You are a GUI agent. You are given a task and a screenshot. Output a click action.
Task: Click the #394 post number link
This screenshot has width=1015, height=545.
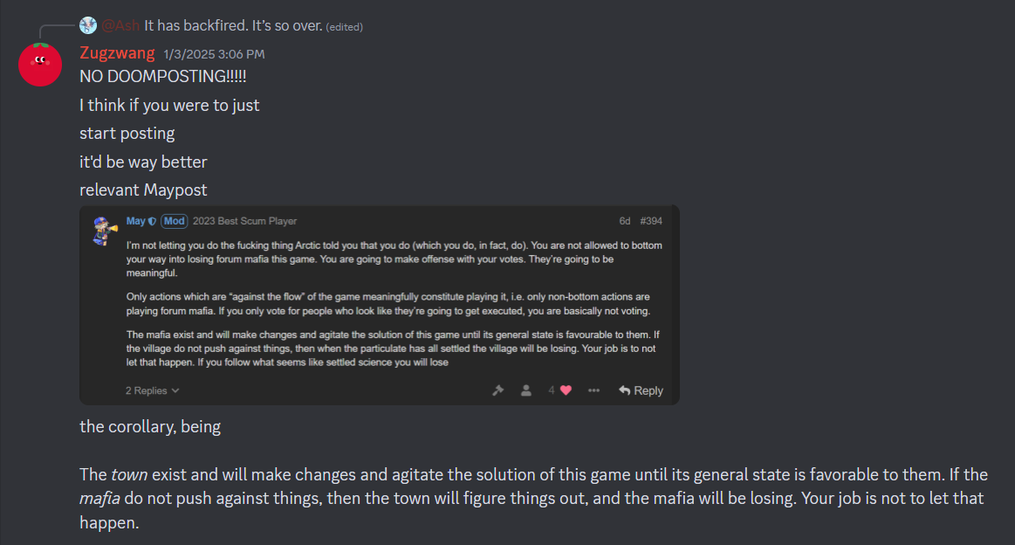651,222
